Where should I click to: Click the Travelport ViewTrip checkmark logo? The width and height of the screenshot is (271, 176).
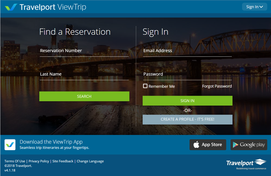pos(11,7)
